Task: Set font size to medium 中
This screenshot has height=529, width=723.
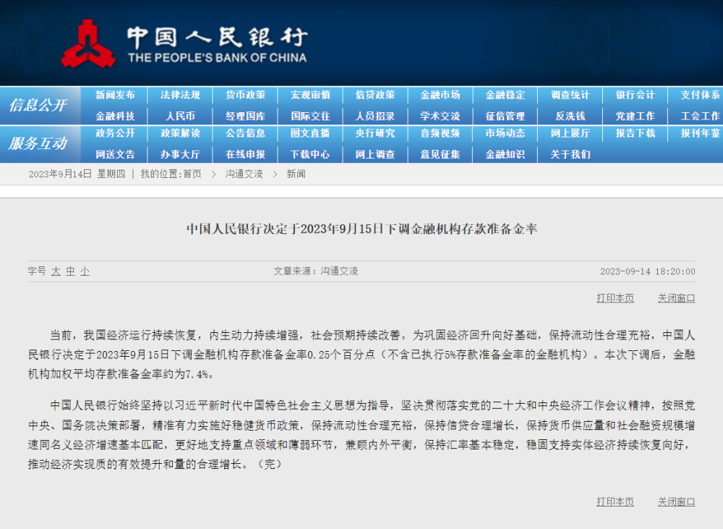Action: tap(70, 271)
